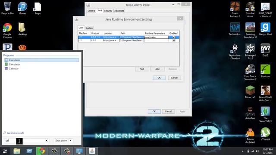
Task: Launch the Estranged Act I icon
Action: 250,52
